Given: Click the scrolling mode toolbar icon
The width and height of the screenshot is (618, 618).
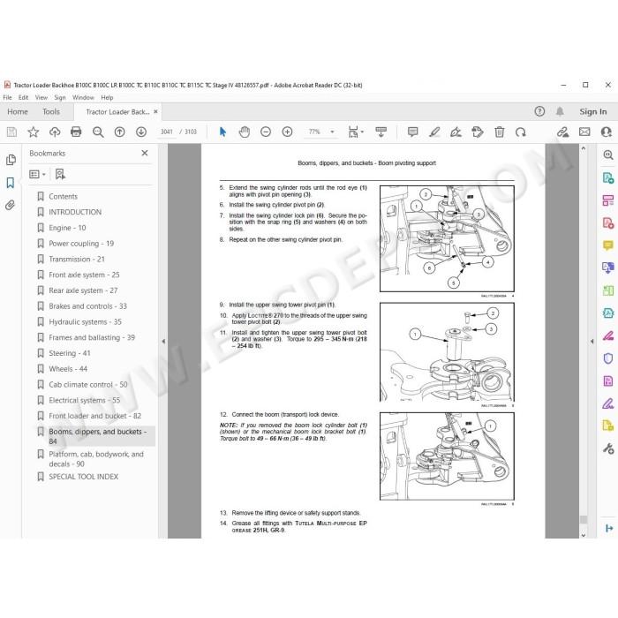Looking at the screenshot, I should coord(381,132).
